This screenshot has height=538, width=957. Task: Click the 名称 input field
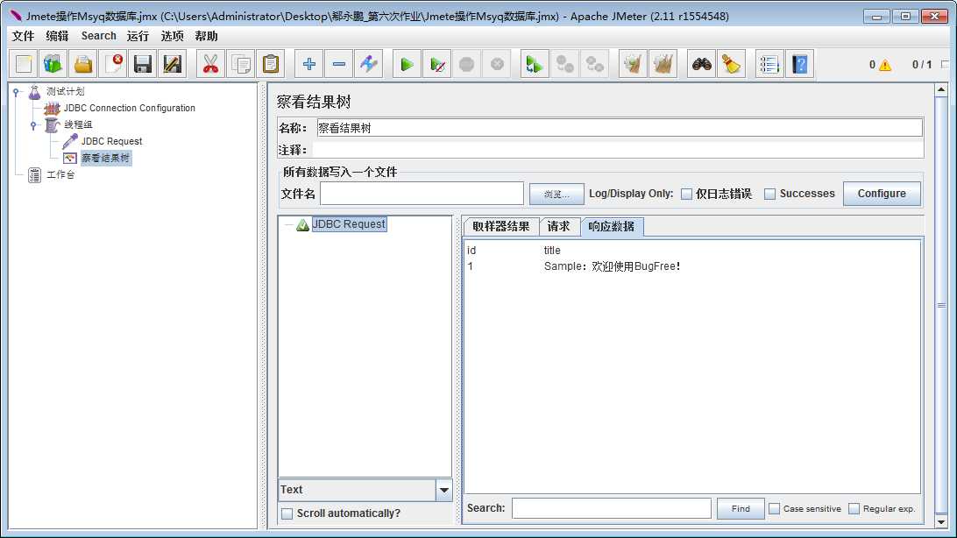620,128
